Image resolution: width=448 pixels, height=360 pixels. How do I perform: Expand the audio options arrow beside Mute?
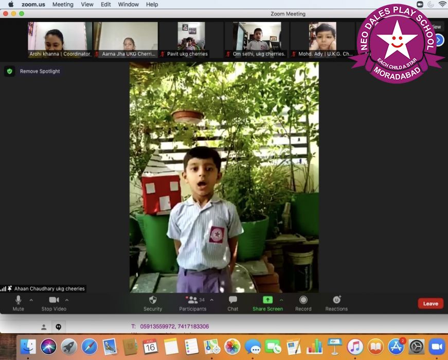point(31,300)
